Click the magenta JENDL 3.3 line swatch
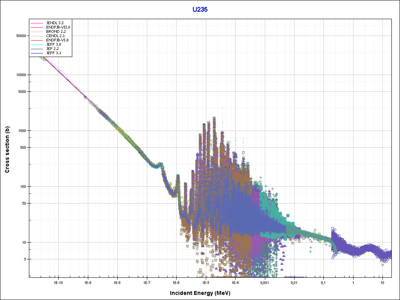This screenshot has height=300, width=400. click(37, 23)
